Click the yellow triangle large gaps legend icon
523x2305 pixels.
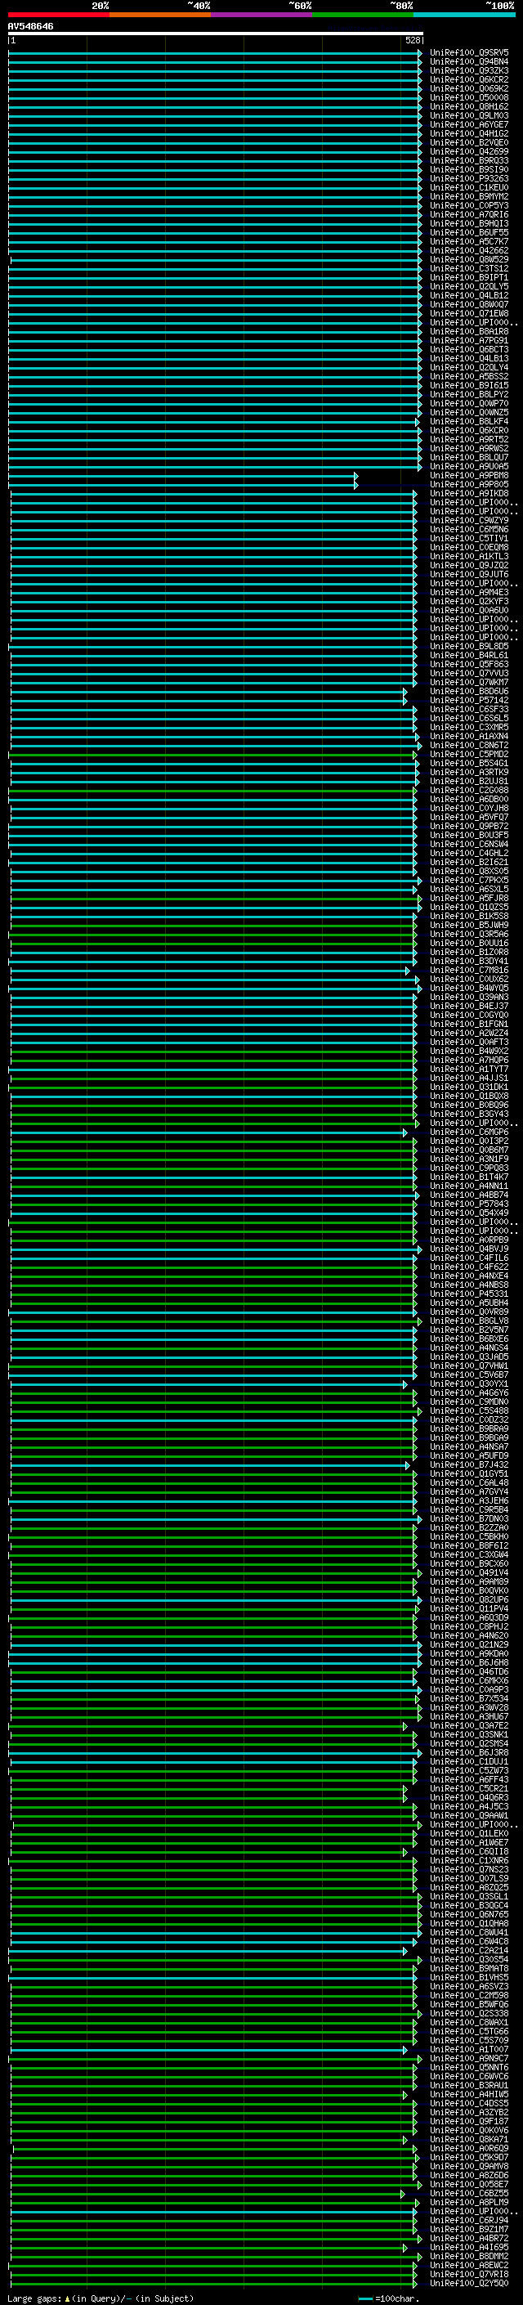click(67, 2298)
